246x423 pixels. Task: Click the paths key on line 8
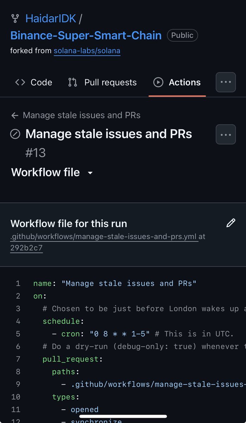66,372
